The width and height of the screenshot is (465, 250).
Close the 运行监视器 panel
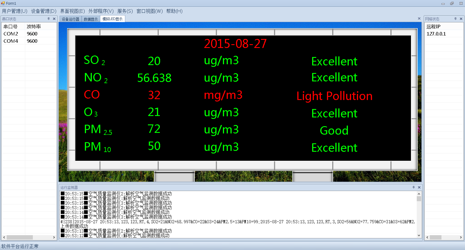point(419,187)
